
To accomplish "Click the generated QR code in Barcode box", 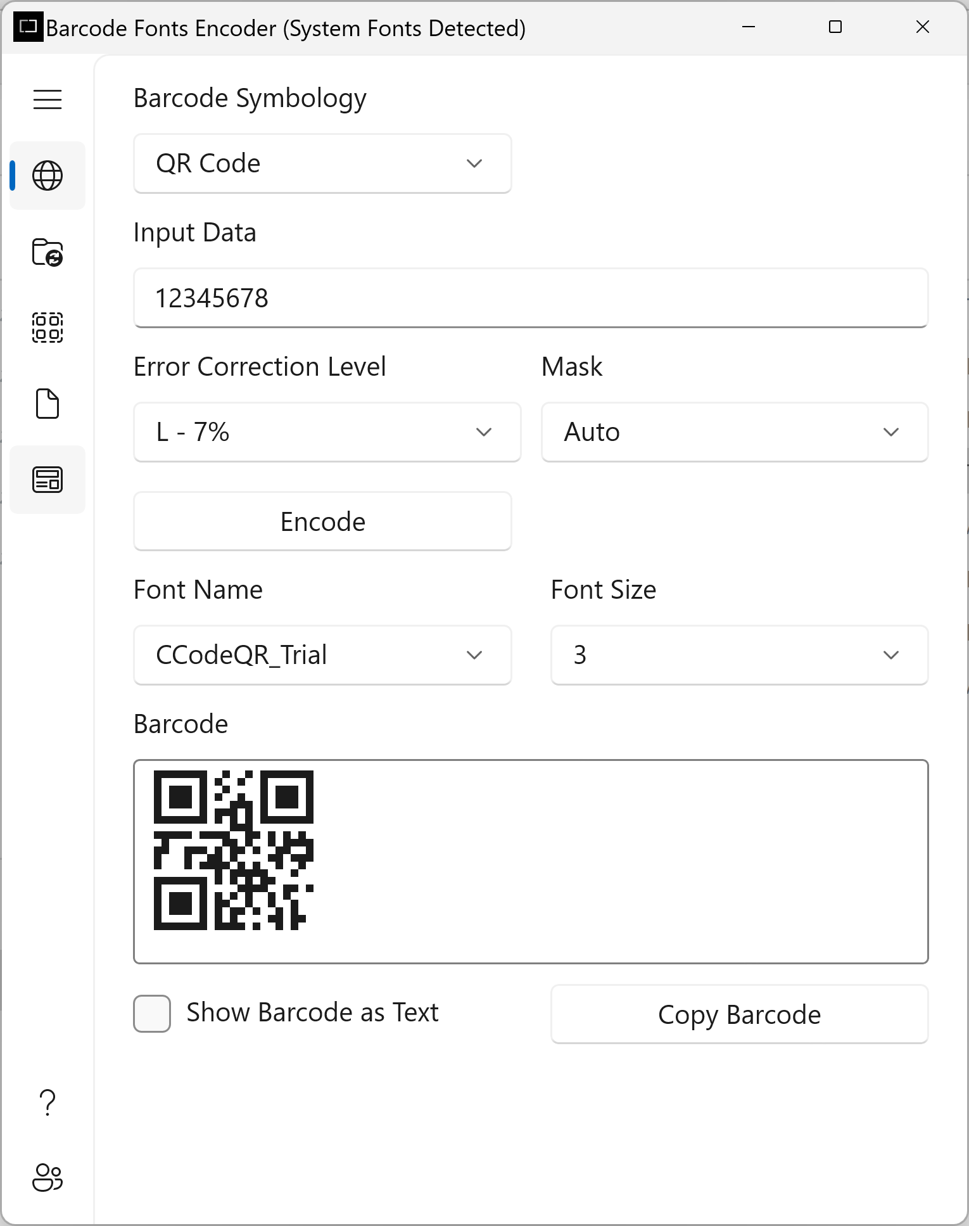I will click(234, 850).
